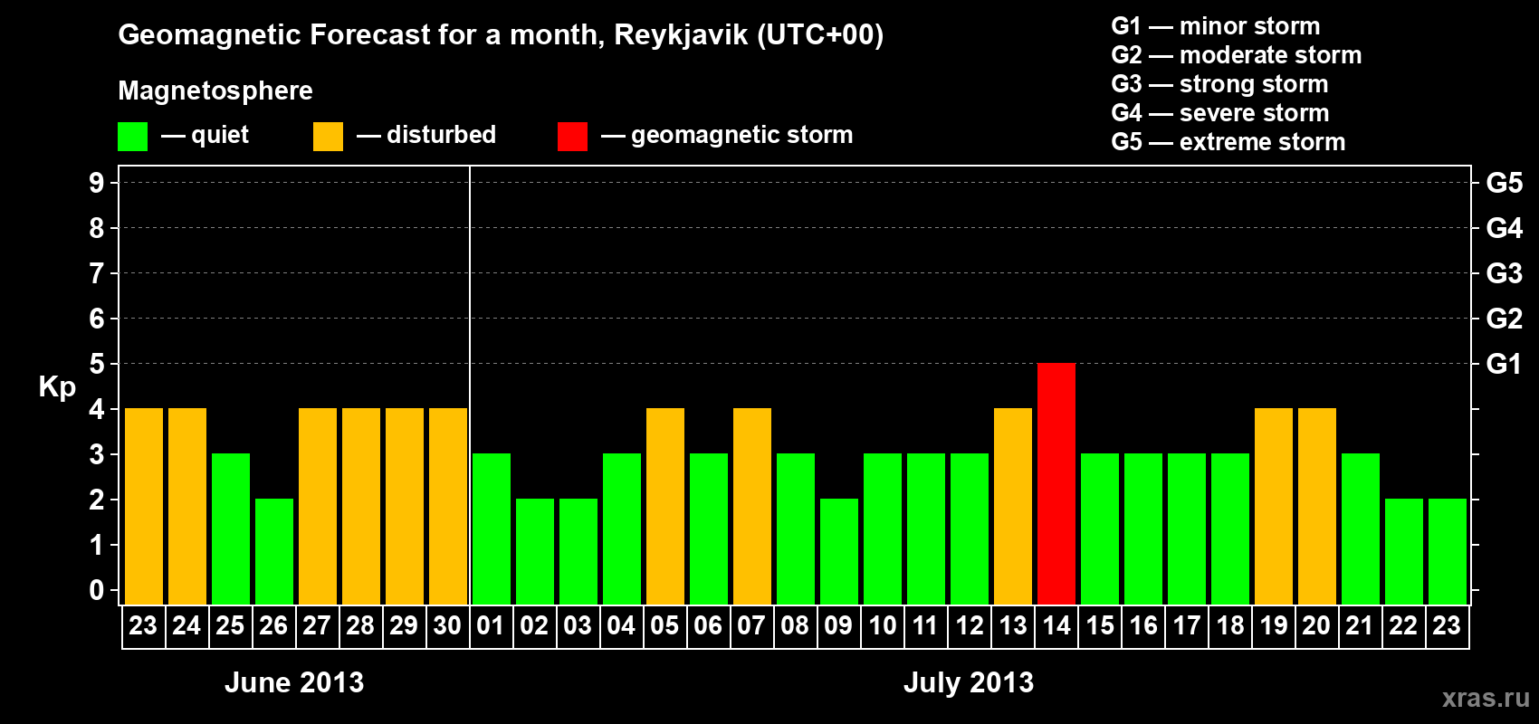
Task: Select the orange bar for July 07
Action: pos(752,506)
